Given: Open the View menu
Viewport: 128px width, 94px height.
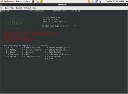Looking at the screenshot, I should coord(12,8).
